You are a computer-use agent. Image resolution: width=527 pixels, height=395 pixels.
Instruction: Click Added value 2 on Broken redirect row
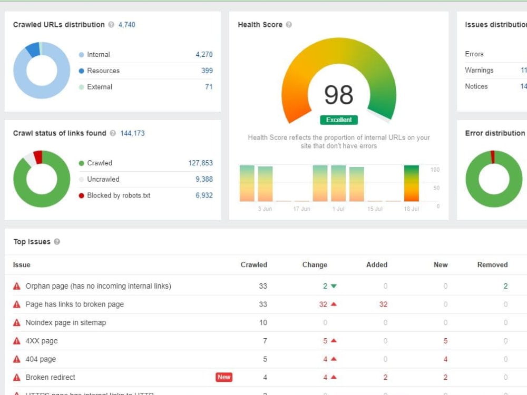click(x=385, y=377)
